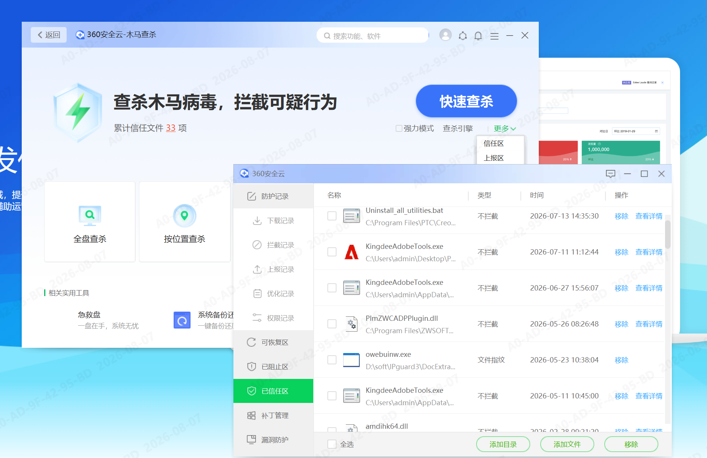Screen dimensions: 707x458
Task: Open 补丁管理 in sidebar
Action: (274, 415)
